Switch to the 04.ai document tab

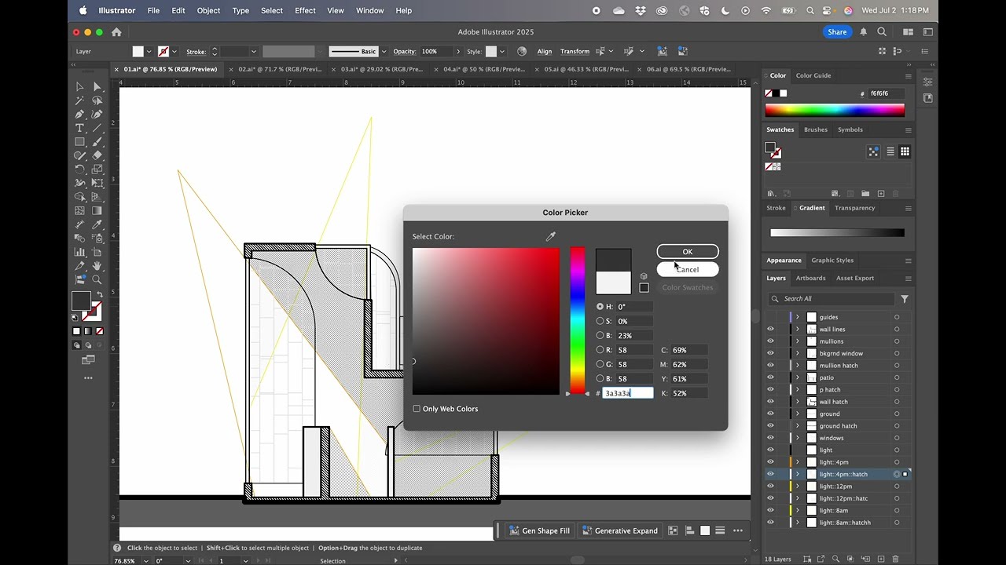click(x=483, y=69)
